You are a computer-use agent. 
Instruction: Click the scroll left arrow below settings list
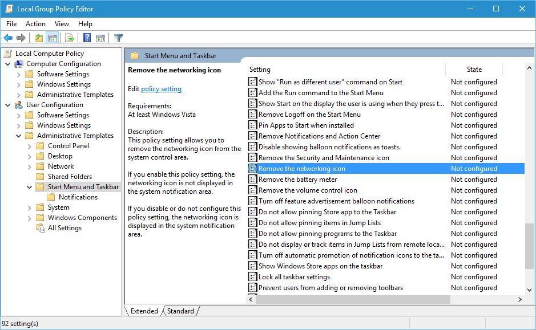(251, 299)
